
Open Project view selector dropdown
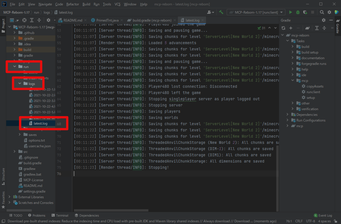[x=14, y=20]
